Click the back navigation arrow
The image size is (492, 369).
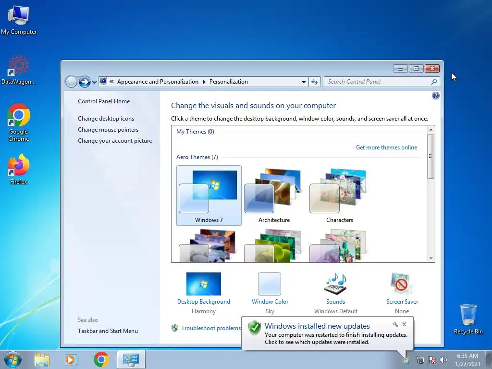[x=71, y=82]
